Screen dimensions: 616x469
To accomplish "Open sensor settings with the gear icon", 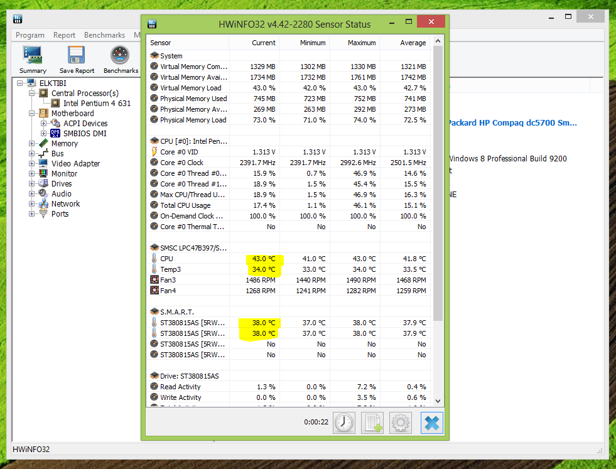I will [401, 423].
